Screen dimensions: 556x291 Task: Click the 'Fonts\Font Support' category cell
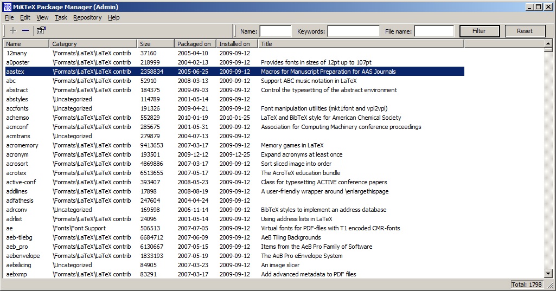(x=79, y=228)
